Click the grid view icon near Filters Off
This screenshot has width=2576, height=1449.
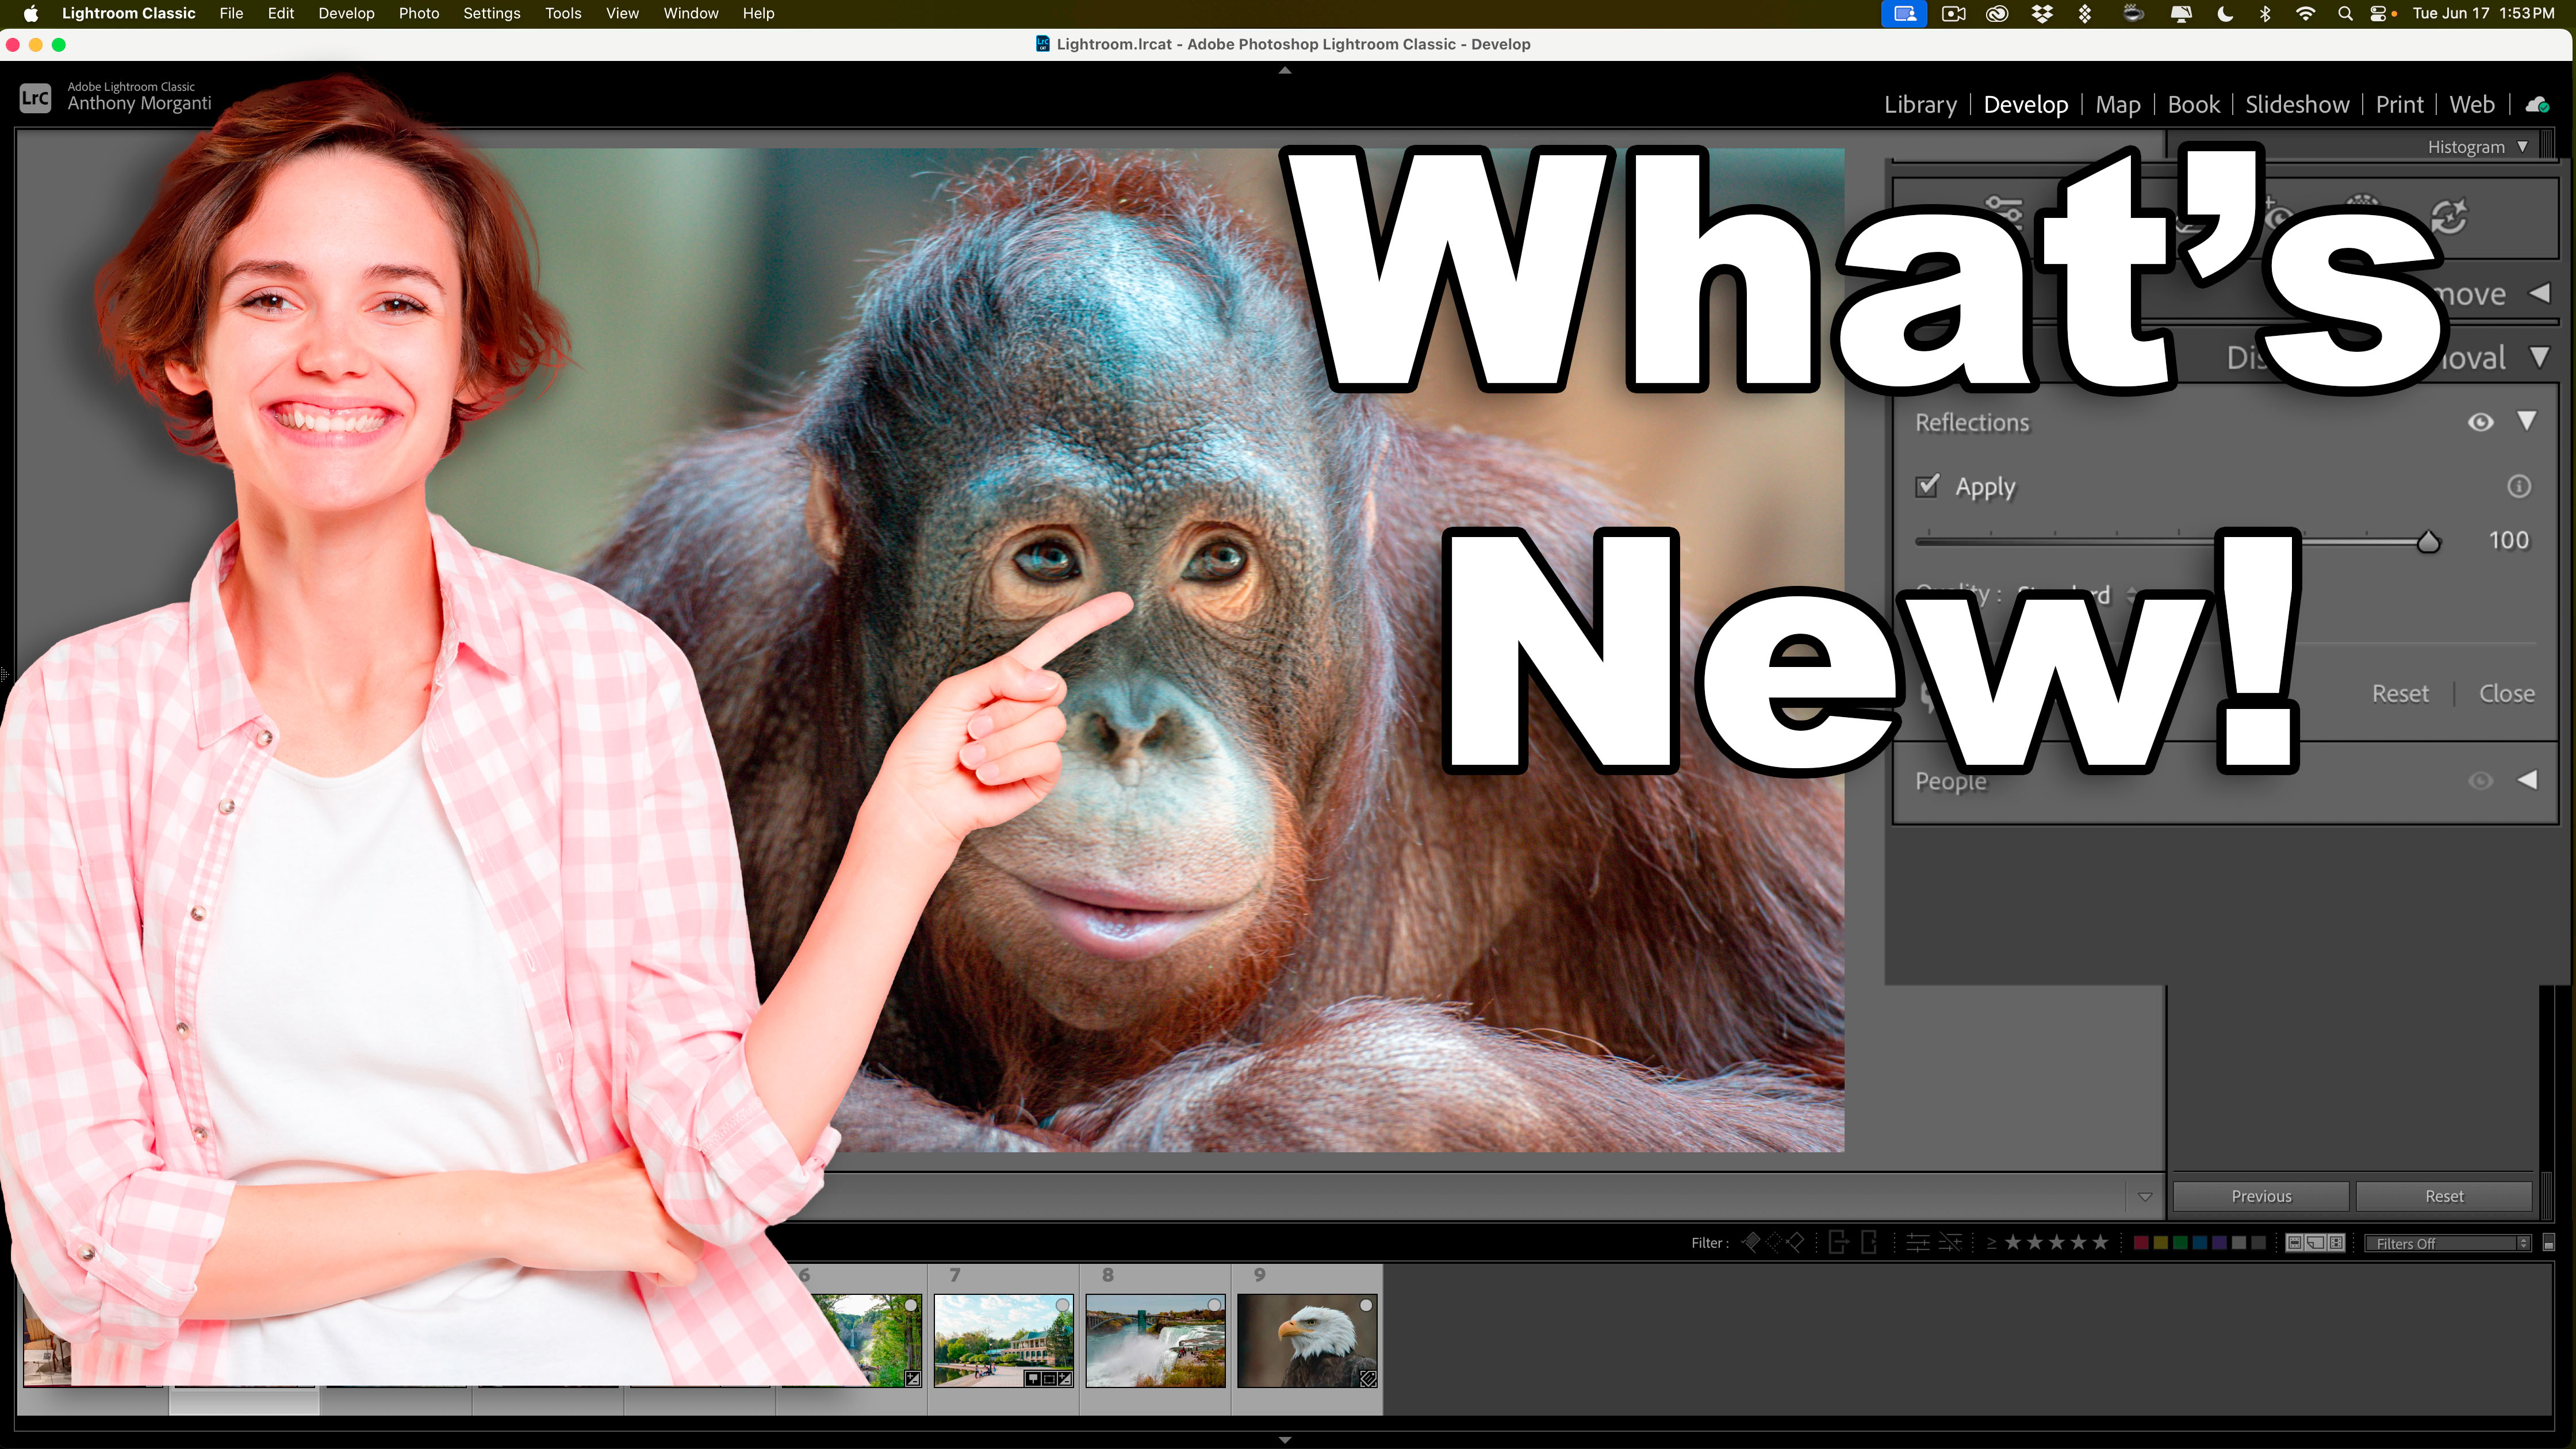coord(2296,1242)
